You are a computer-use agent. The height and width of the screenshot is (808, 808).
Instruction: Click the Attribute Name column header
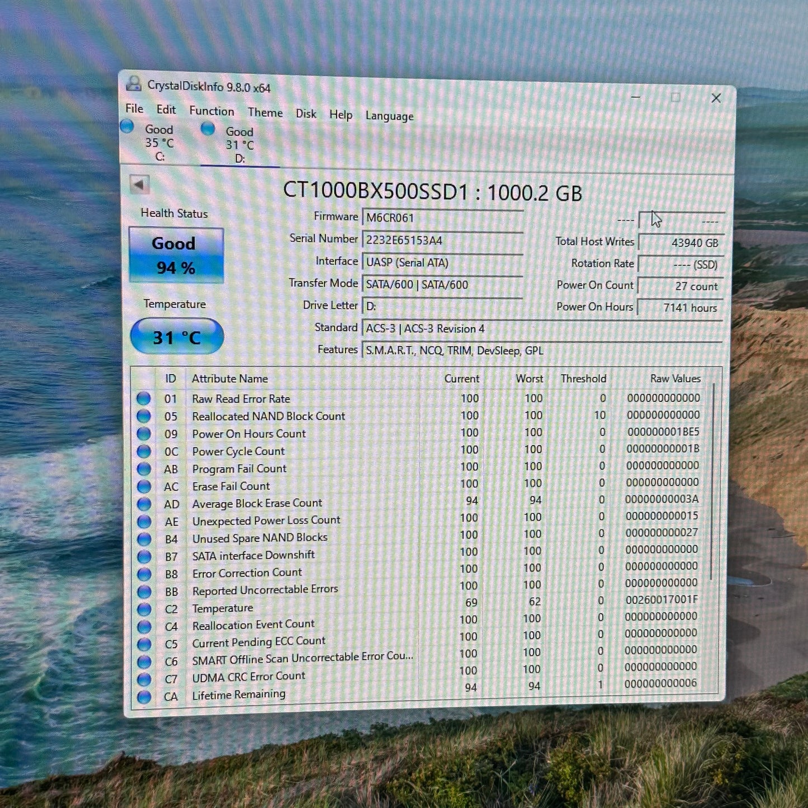230,379
